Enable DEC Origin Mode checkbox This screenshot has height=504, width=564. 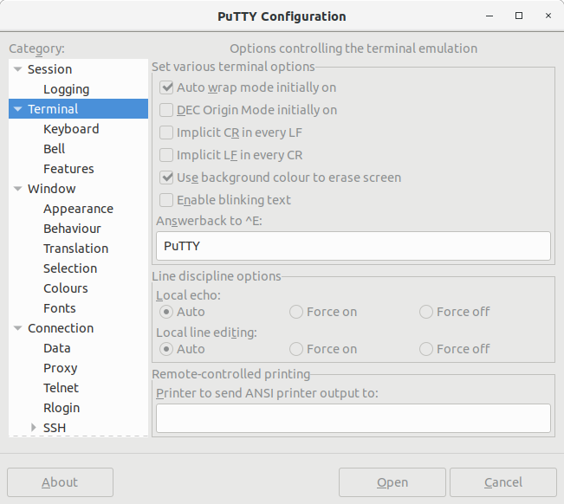pos(166,110)
